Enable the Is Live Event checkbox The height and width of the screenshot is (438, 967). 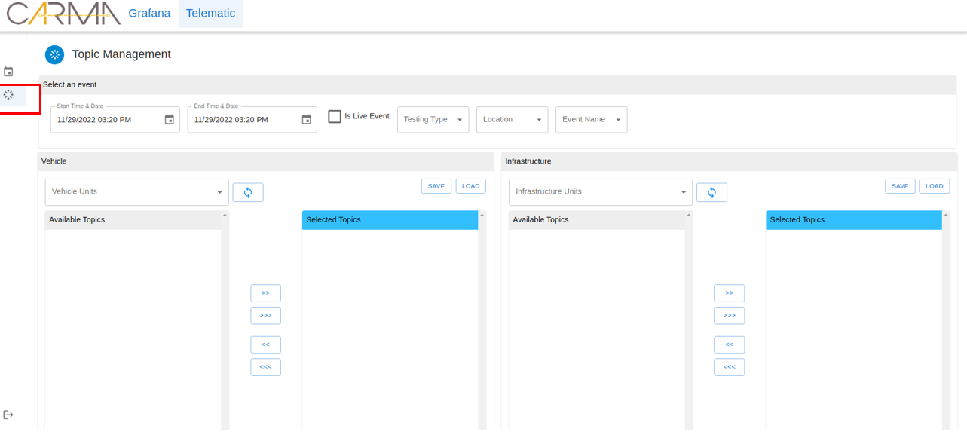click(335, 116)
